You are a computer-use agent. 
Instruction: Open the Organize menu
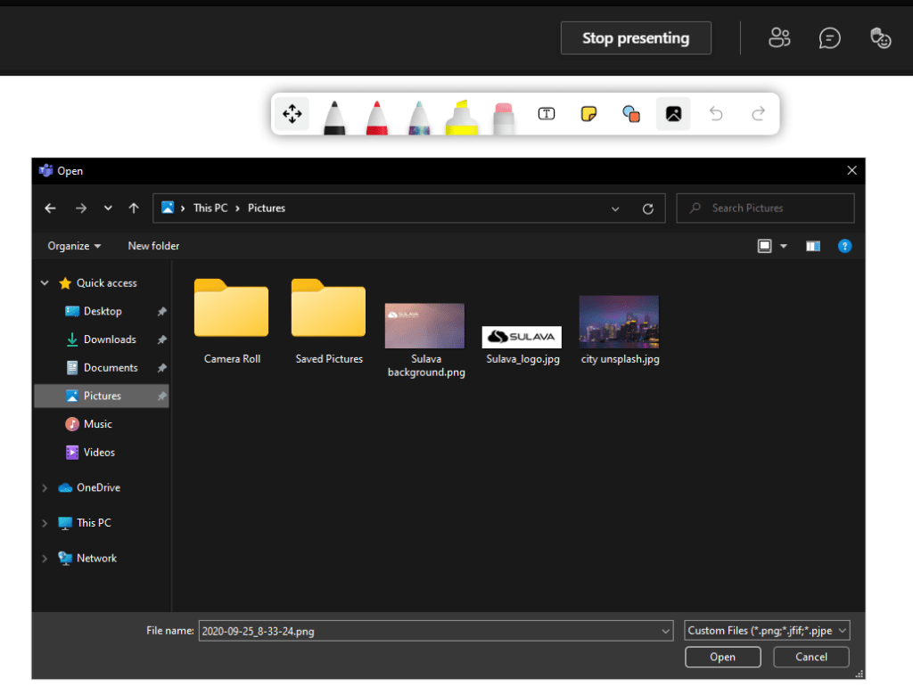[x=74, y=246]
